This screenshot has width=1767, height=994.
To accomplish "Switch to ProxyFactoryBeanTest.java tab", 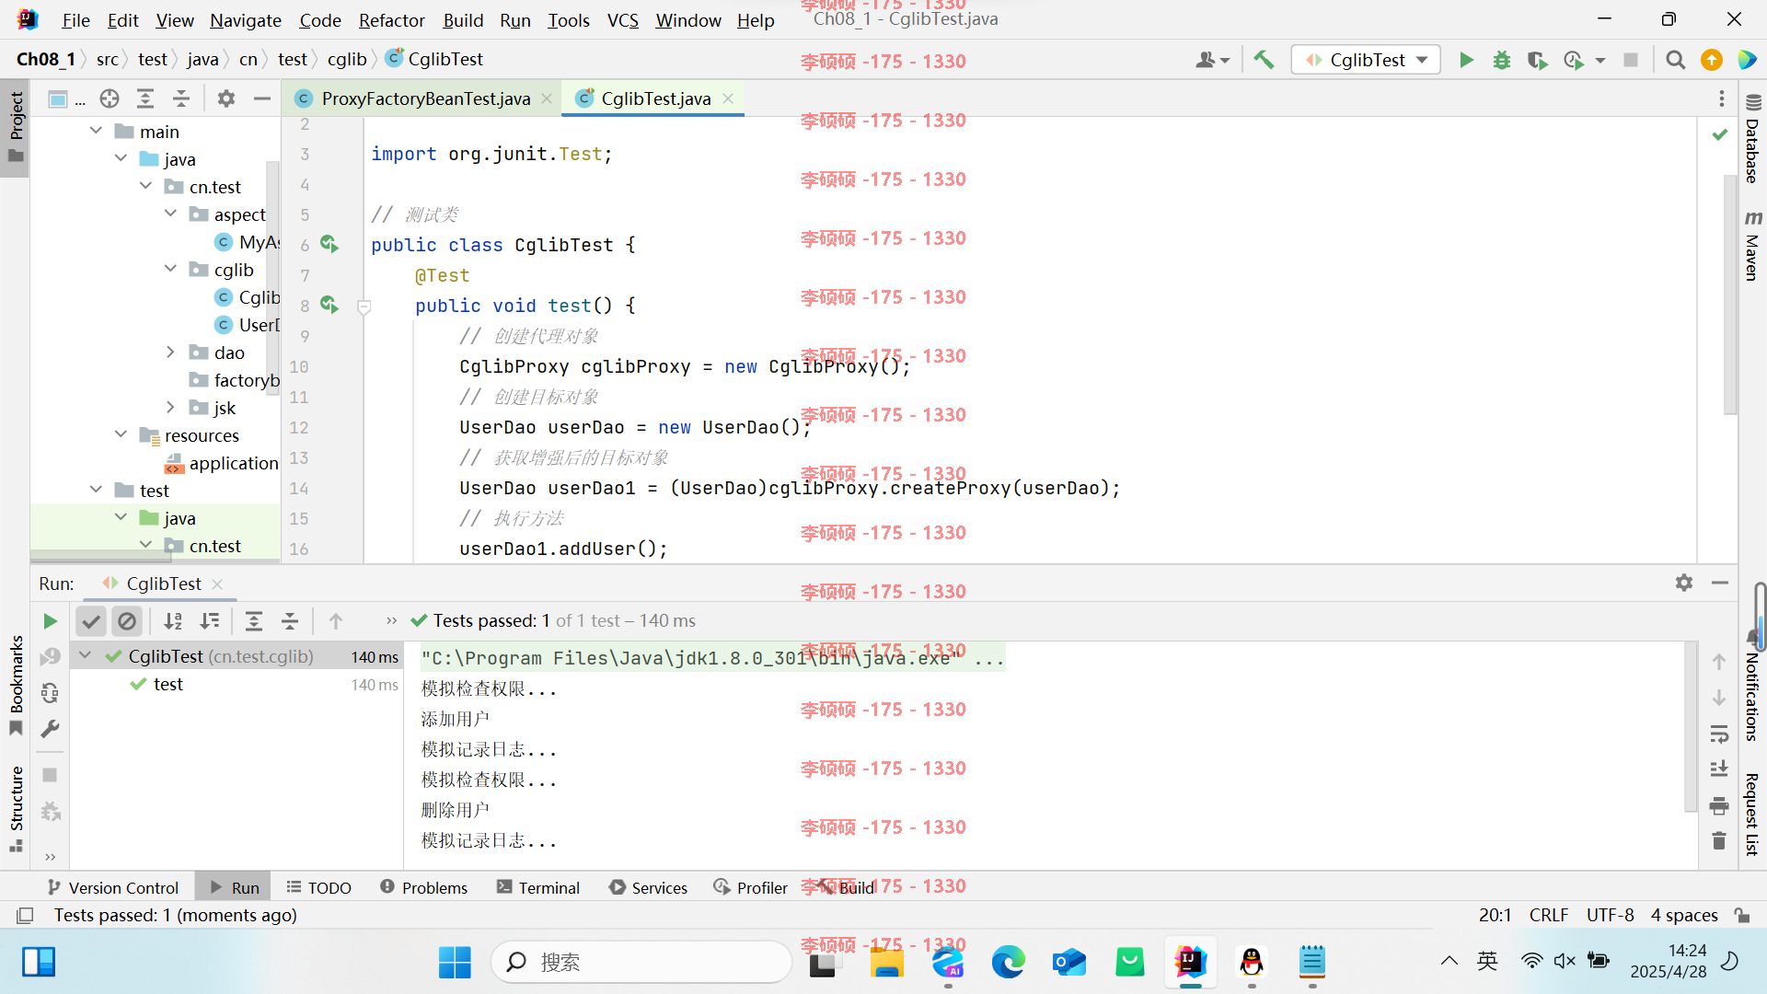I will 425,98.
